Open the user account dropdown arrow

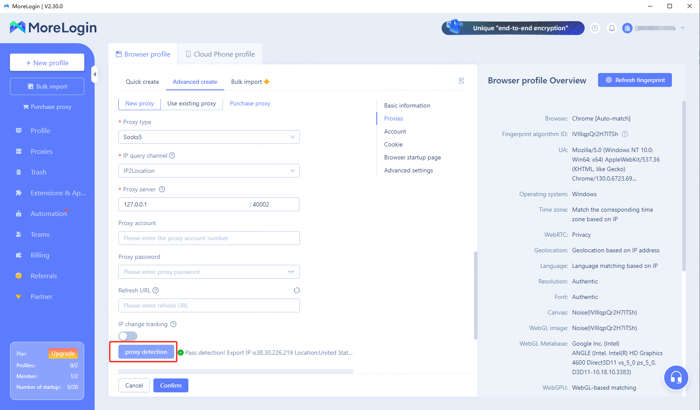point(683,28)
